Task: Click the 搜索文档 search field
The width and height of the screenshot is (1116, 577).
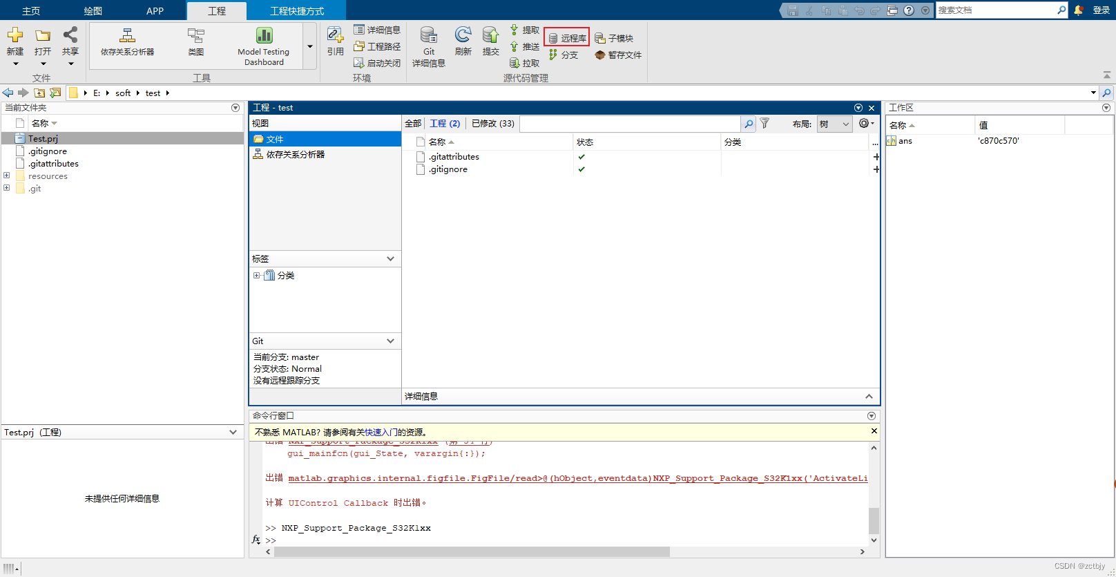Action: pyautogui.click(x=996, y=10)
